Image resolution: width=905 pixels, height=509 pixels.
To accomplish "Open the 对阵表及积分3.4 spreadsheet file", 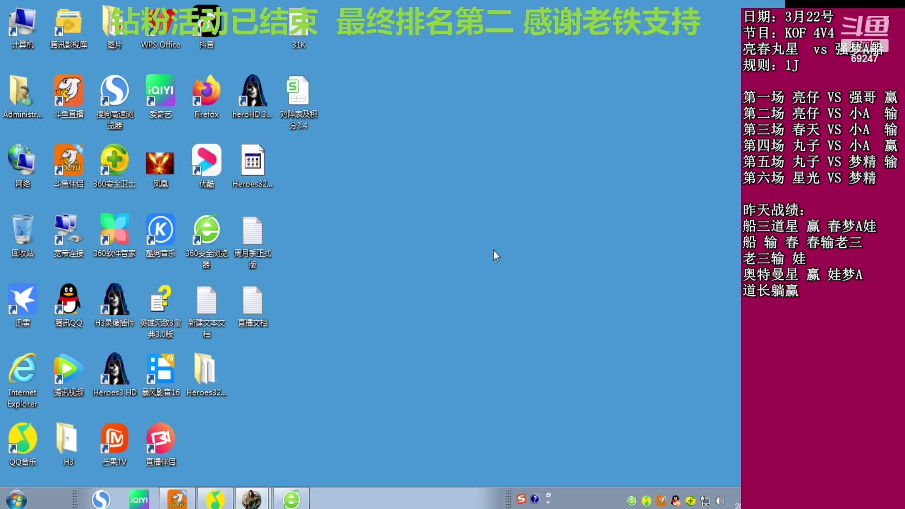I will 298,102.
